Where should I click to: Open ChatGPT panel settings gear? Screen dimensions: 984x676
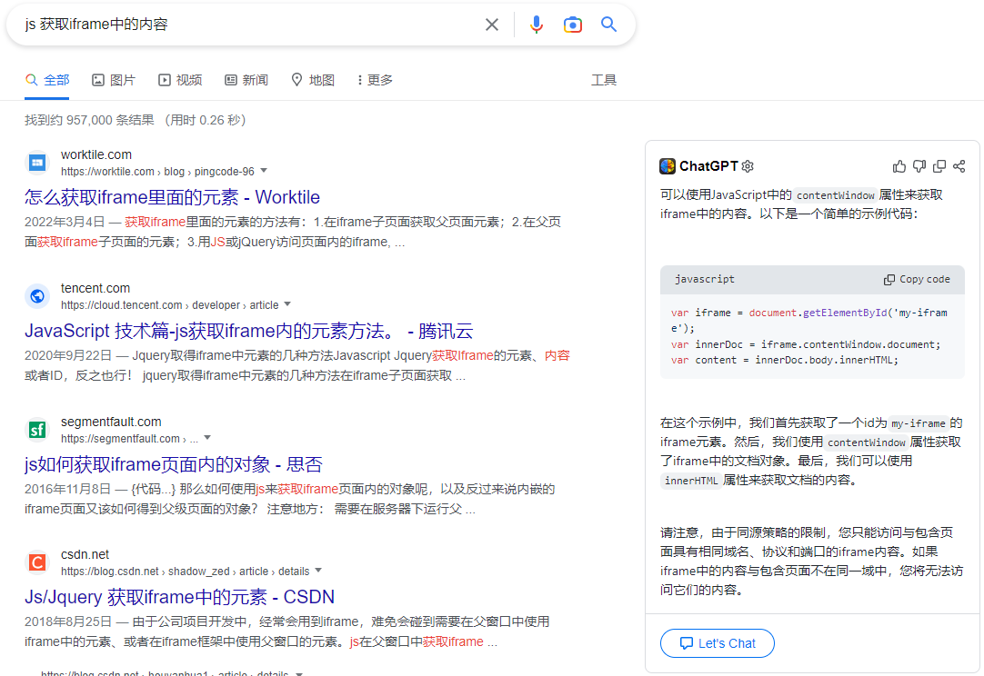(x=748, y=166)
